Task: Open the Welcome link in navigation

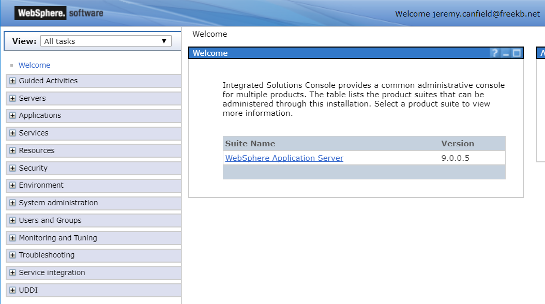Action: (35, 65)
